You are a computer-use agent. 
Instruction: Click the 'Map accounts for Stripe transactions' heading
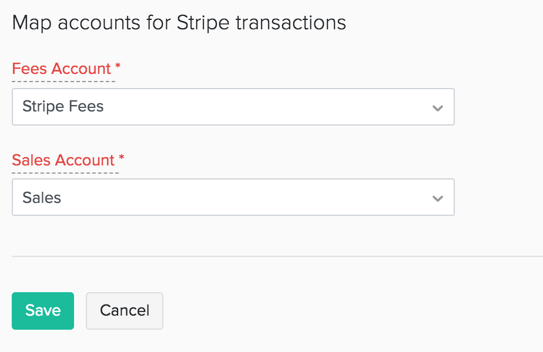pos(179,23)
